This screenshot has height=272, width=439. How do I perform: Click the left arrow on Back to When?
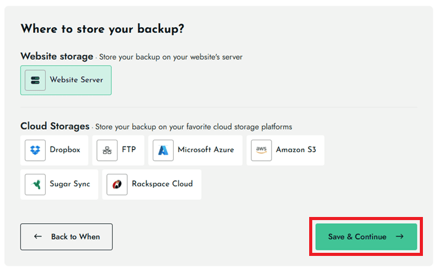coord(38,237)
